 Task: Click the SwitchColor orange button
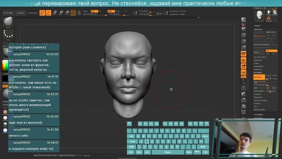5,87
